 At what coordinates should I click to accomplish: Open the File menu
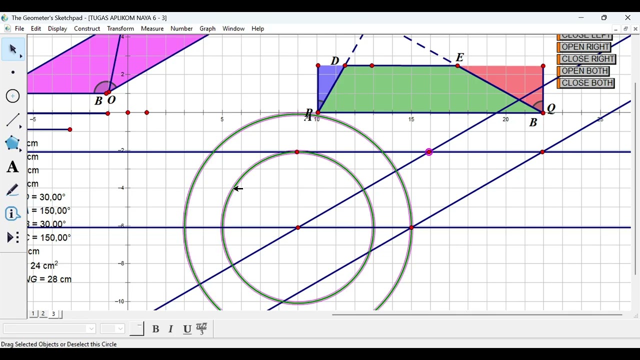point(19,28)
